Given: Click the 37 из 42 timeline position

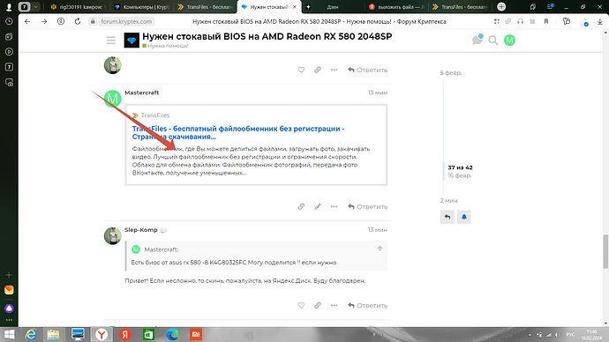Looking at the screenshot, I should pyautogui.click(x=460, y=167).
